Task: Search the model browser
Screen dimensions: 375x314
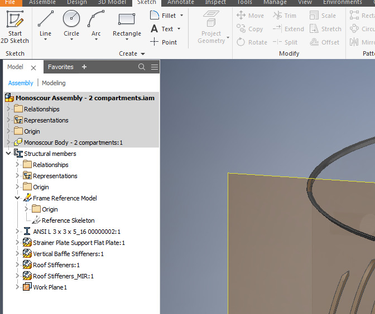Action: click(x=142, y=67)
